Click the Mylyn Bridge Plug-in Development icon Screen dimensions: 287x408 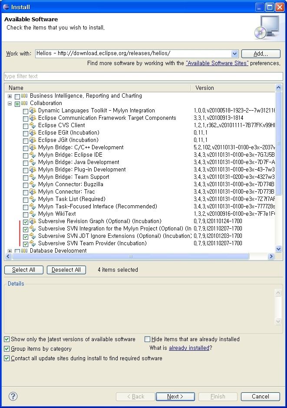(x=33, y=169)
